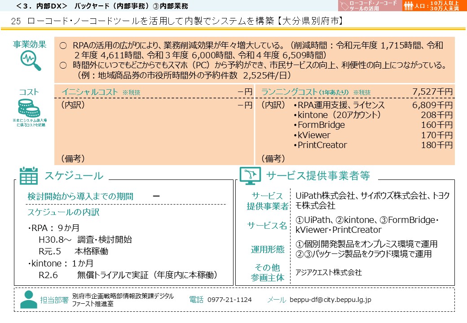This screenshot has height=323, width=467.
Task: Click the (備考) note under ランニングコスト
Action: point(273,158)
